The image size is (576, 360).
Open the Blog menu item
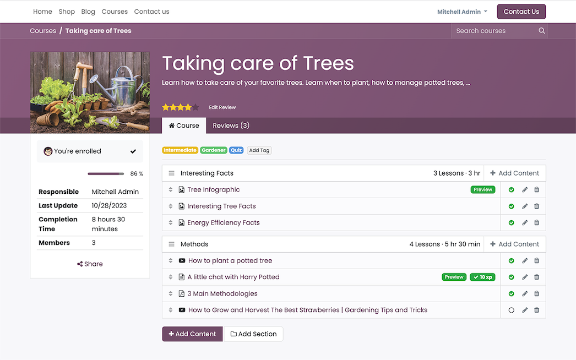(x=88, y=11)
